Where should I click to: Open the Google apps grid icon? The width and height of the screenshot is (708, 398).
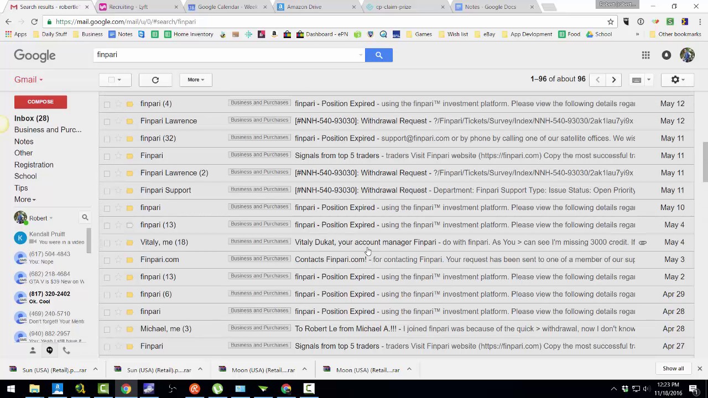pos(645,55)
